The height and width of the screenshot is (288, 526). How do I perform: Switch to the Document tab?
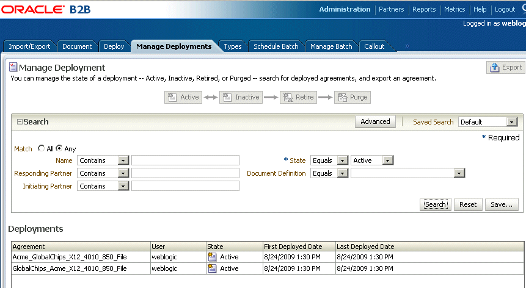77,46
